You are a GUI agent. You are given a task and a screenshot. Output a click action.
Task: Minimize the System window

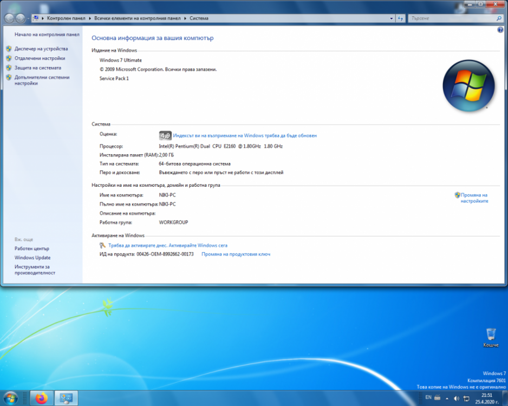coord(470,4)
